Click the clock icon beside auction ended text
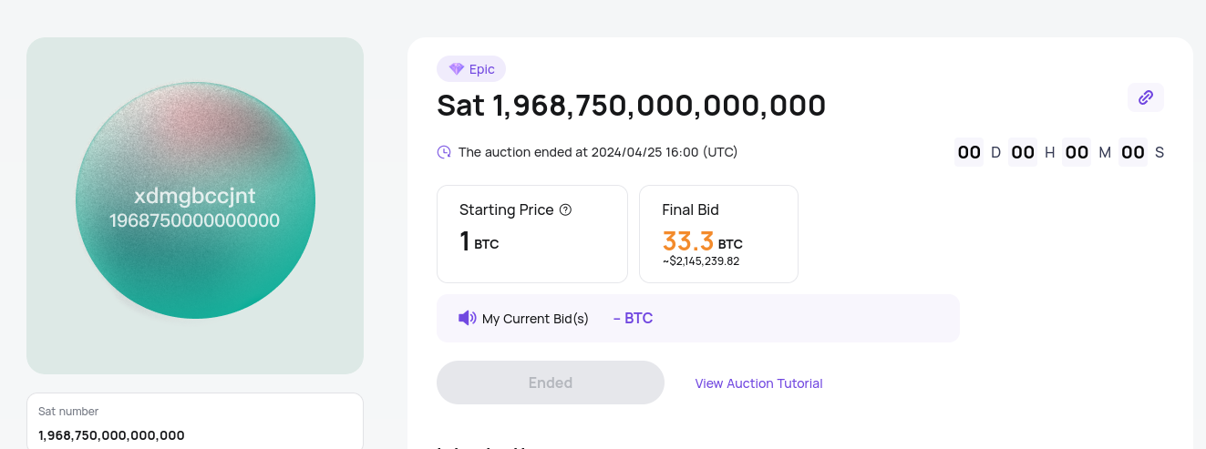 point(444,152)
